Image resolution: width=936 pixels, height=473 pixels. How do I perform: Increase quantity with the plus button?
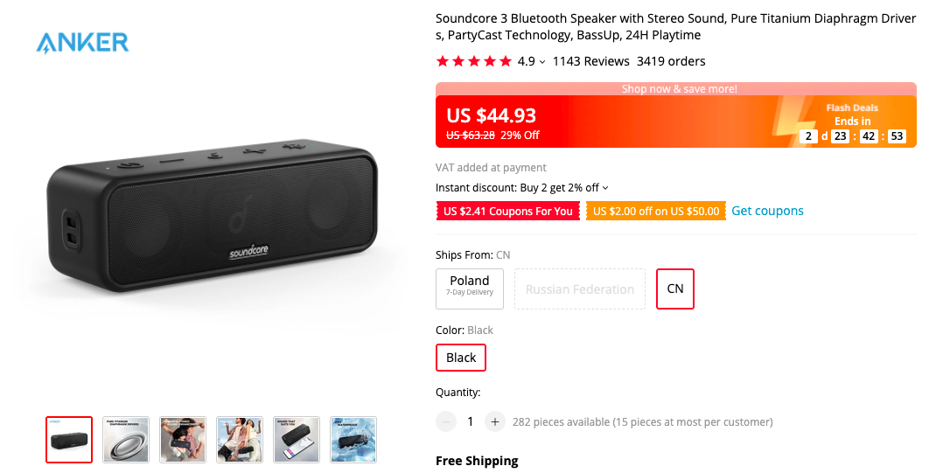[x=495, y=421]
